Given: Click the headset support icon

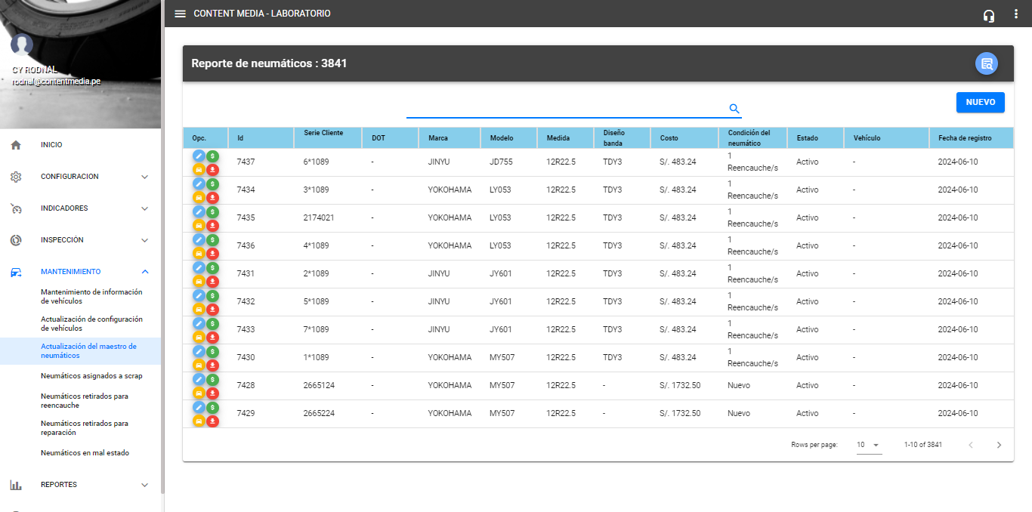Looking at the screenshot, I should pos(989,15).
